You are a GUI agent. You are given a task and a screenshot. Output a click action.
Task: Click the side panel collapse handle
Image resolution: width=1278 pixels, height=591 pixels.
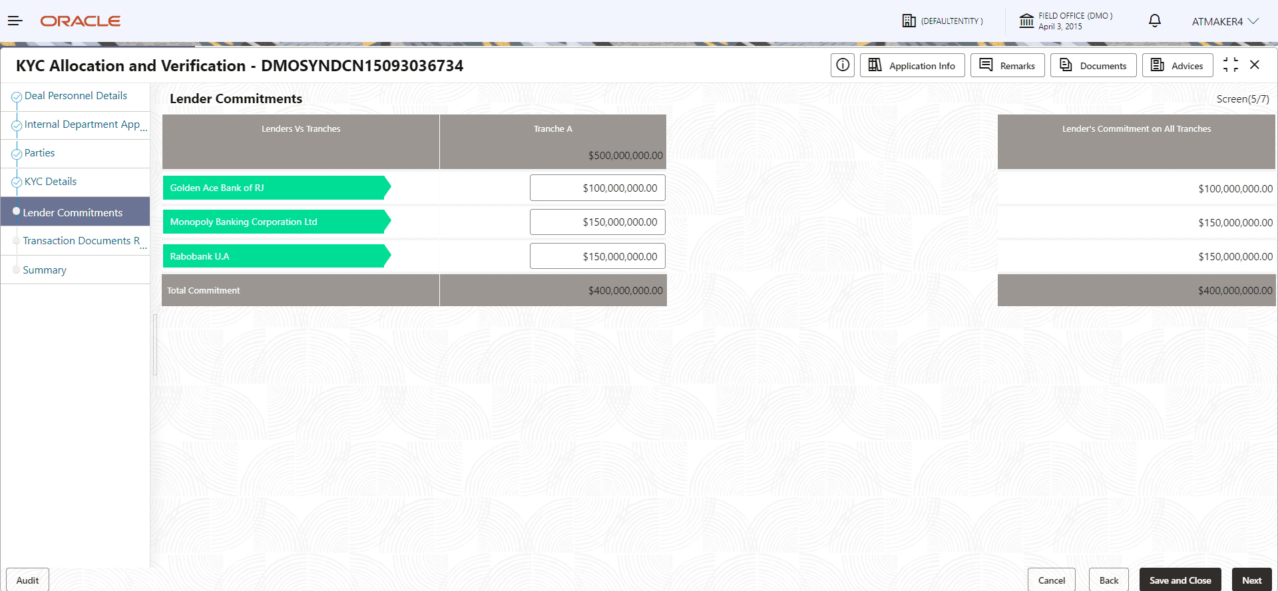coord(155,345)
